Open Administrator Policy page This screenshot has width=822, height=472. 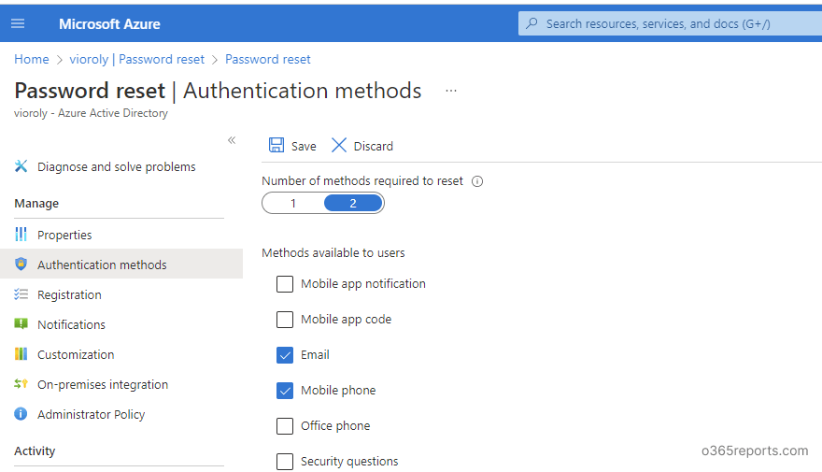(92, 414)
